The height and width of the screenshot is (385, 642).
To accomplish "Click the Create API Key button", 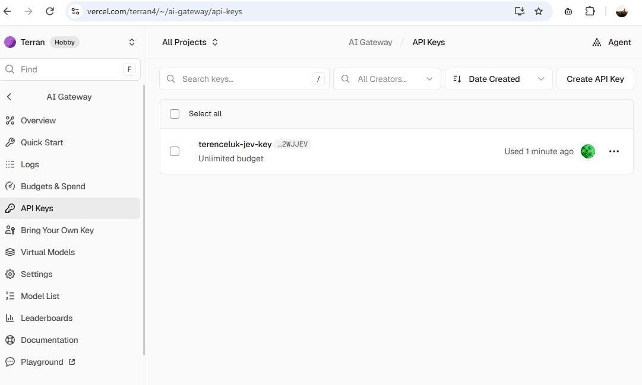I will point(595,79).
